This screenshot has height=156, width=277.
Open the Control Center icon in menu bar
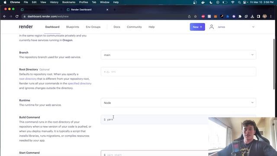click(x=245, y=2)
